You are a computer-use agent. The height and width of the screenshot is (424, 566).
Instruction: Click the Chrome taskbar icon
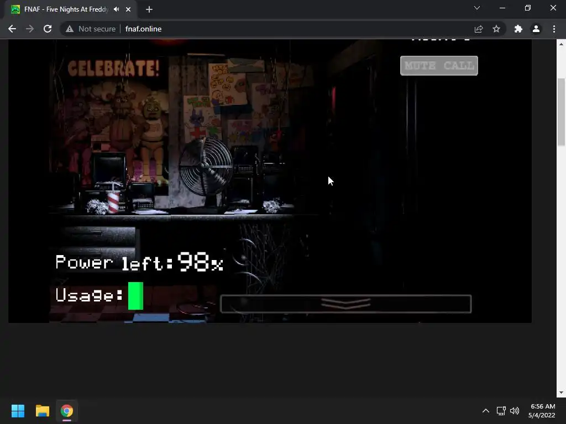pyautogui.click(x=67, y=411)
